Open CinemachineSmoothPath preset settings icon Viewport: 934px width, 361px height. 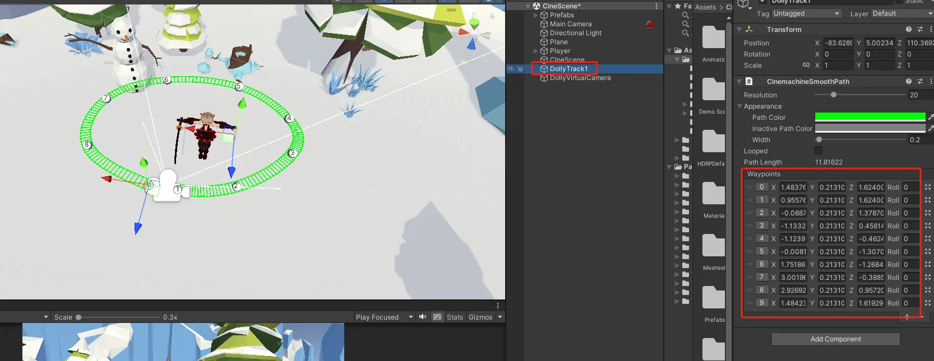[x=920, y=81]
